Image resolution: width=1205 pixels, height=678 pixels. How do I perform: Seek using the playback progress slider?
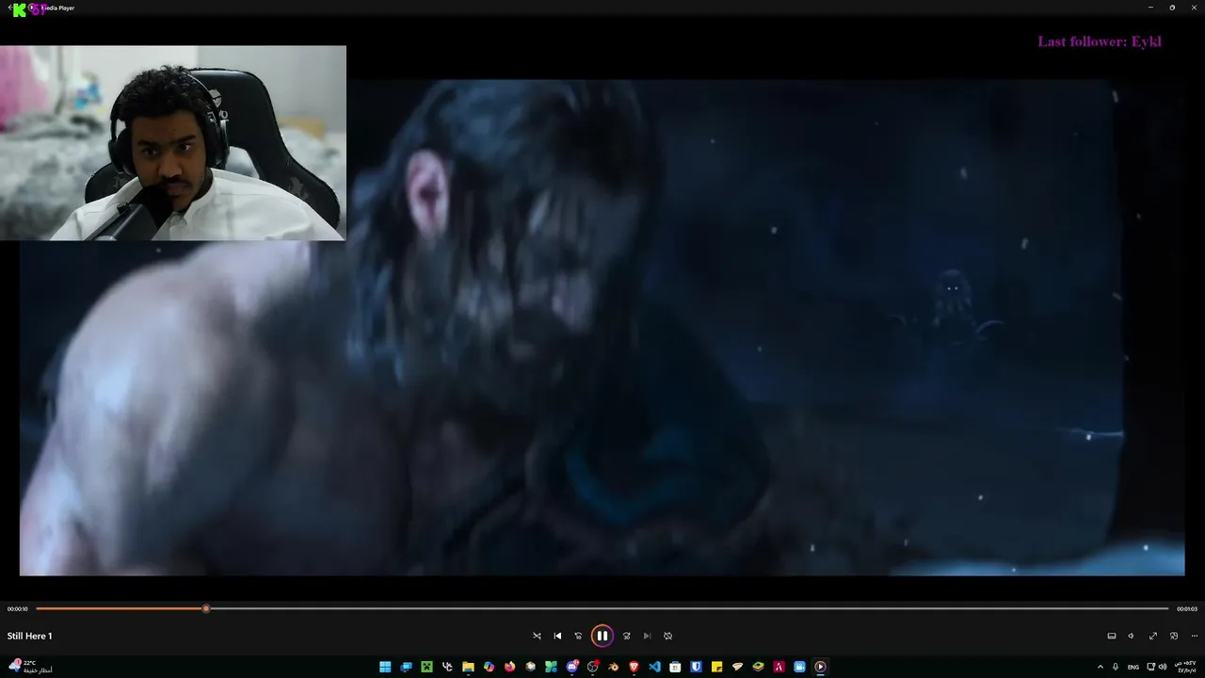pos(602,608)
